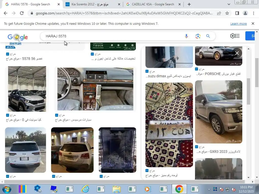Close the image preview panel
The height and width of the screenshot is (194, 259).
[237, 53]
